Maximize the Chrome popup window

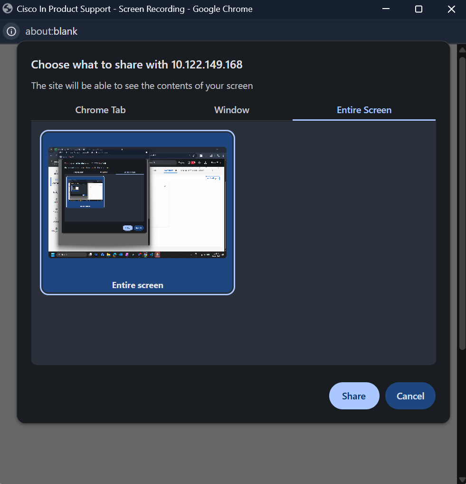click(x=418, y=9)
